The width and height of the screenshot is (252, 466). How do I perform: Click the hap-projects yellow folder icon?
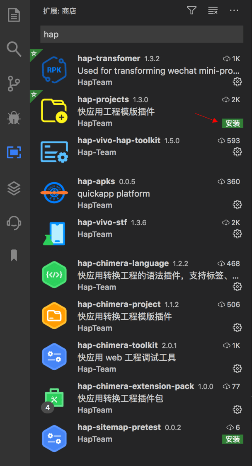(x=54, y=111)
